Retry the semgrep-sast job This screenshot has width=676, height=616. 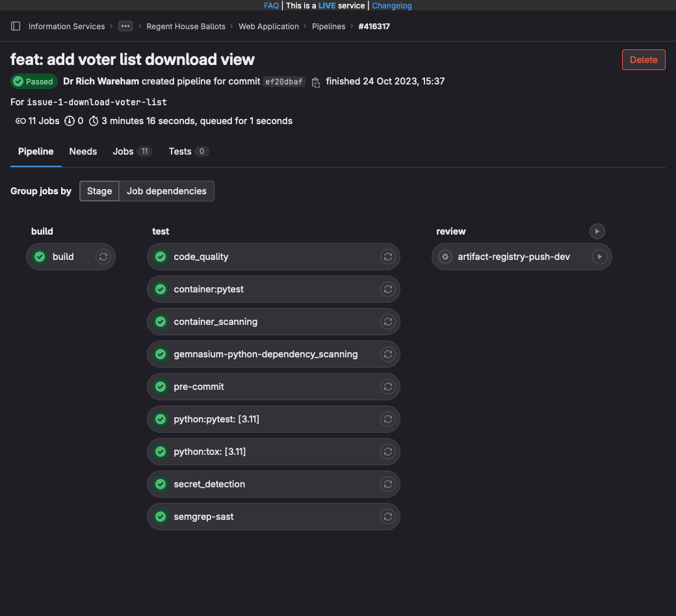[x=387, y=517]
